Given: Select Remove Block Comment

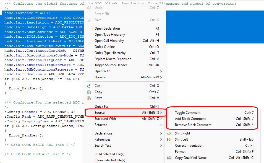Looking at the screenshot, I should (213, 125).
